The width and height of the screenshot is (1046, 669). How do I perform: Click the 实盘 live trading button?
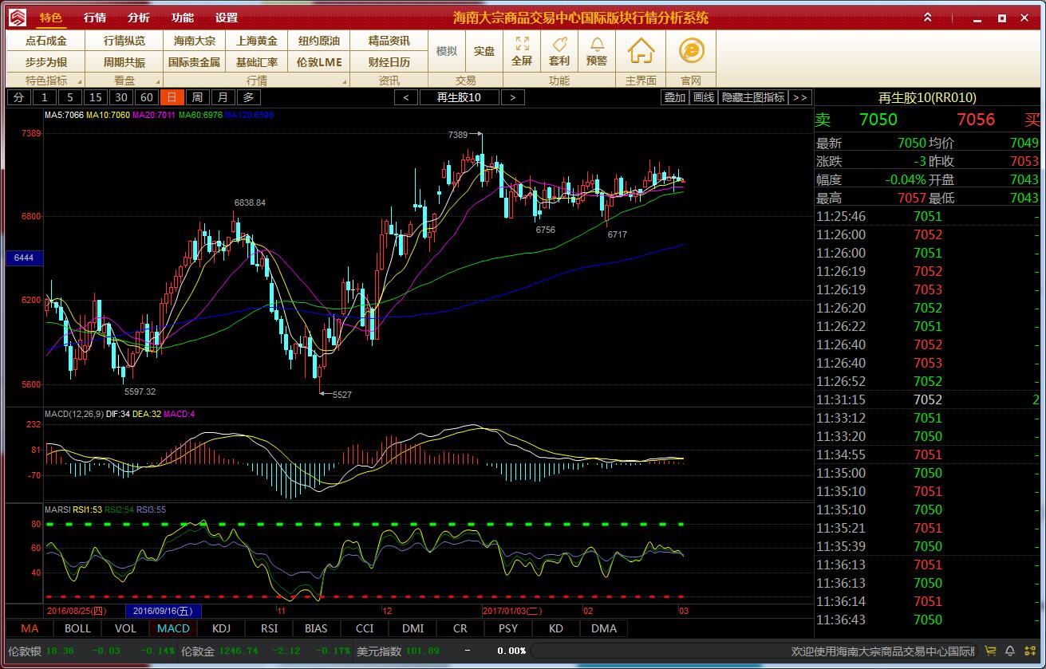click(484, 51)
